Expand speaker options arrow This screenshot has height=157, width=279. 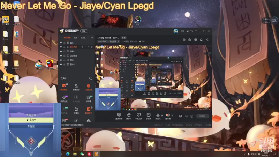coord(172,116)
